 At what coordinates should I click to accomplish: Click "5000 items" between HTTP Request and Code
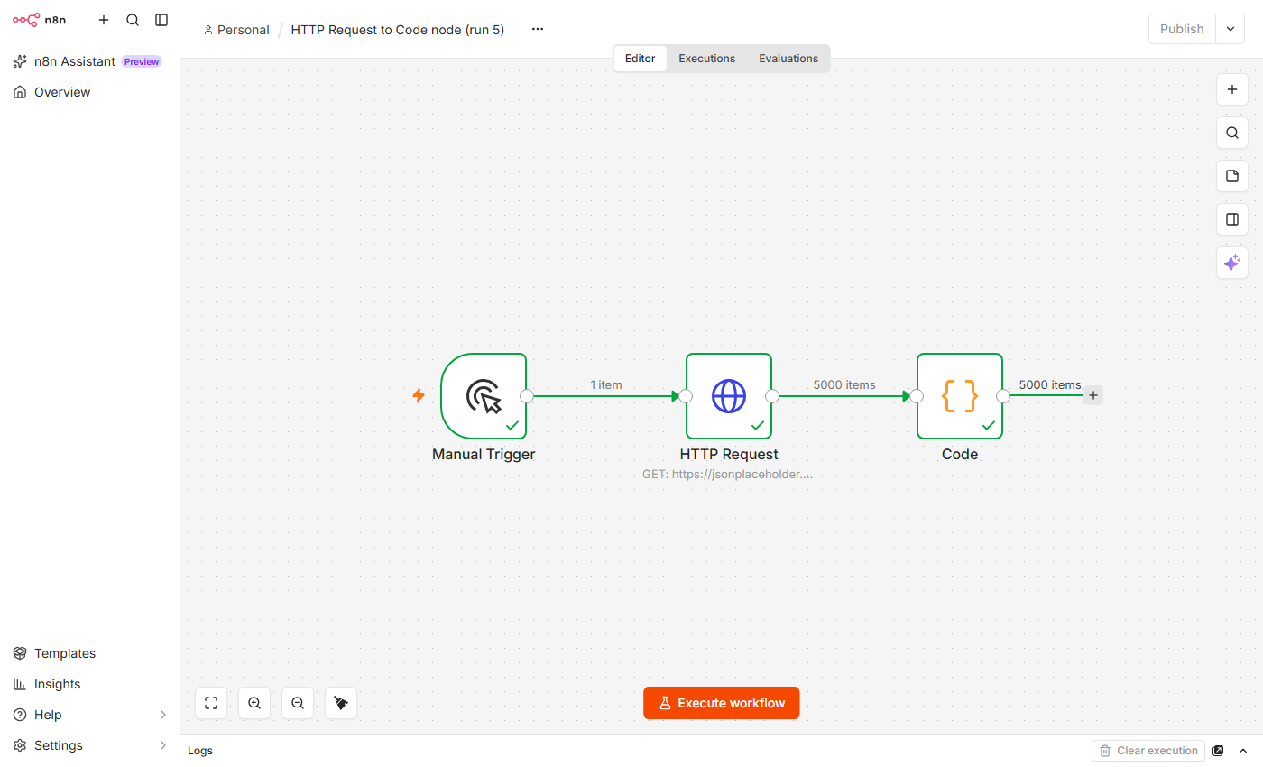844,385
